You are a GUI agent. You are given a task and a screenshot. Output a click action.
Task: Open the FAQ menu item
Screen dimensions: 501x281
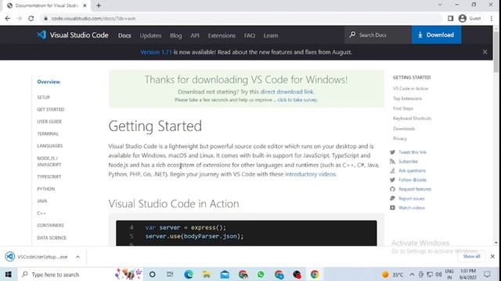pos(250,35)
